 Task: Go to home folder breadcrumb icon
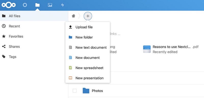coord(73,16)
